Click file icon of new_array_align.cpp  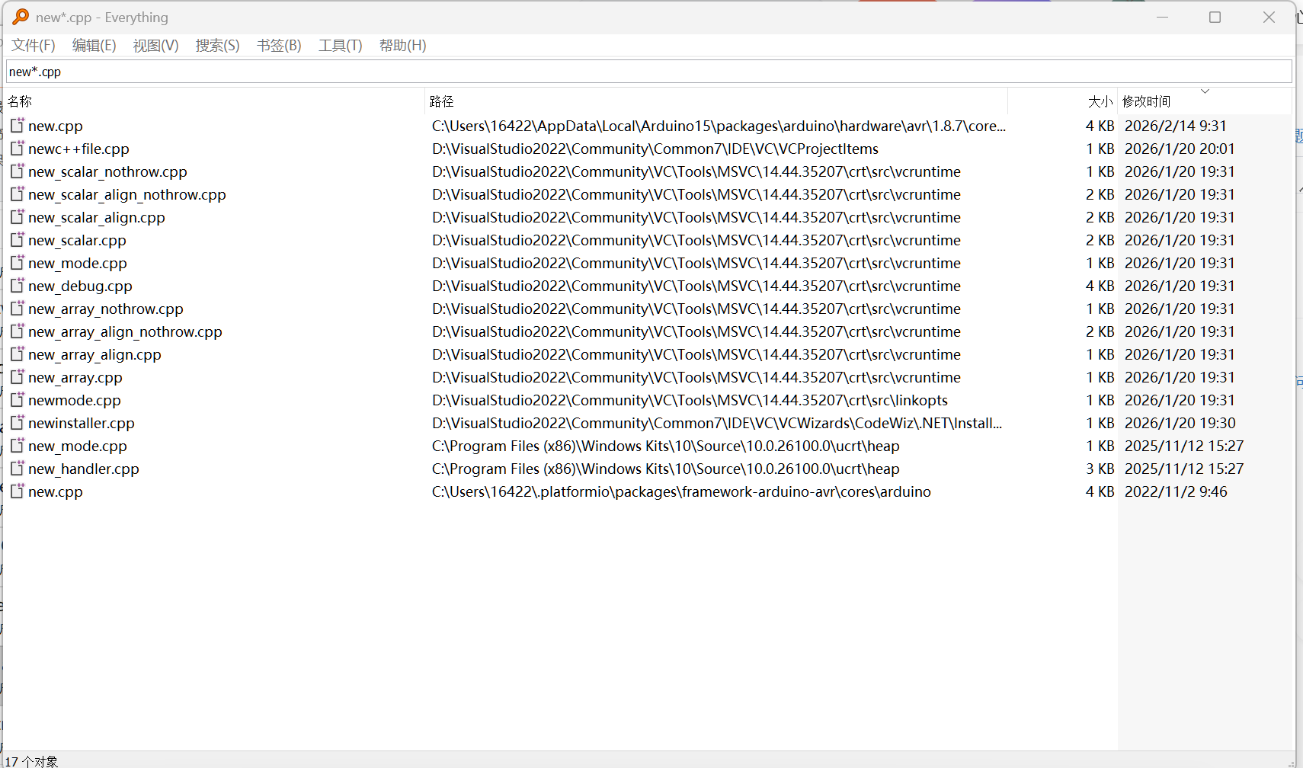pyautogui.click(x=17, y=354)
